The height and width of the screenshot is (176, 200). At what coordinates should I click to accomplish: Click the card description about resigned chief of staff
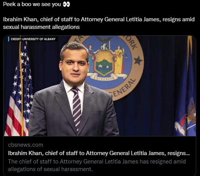pos(97,165)
